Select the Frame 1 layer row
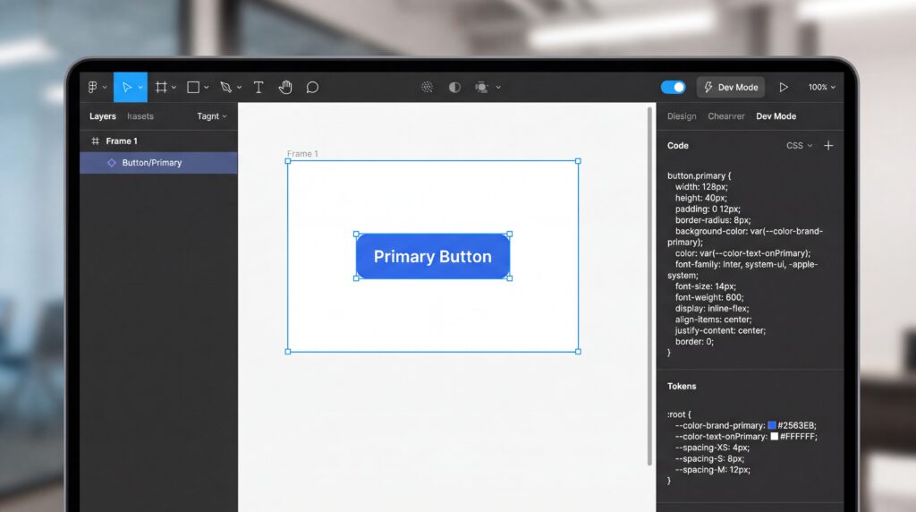Screen dimensions: 916x512 pyautogui.click(x=158, y=141)
